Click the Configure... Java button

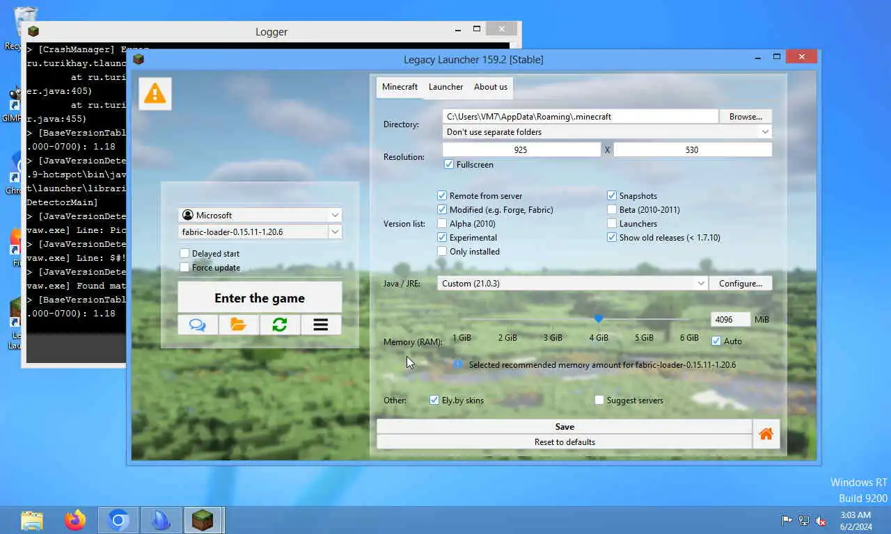click(x=741, y=284)
